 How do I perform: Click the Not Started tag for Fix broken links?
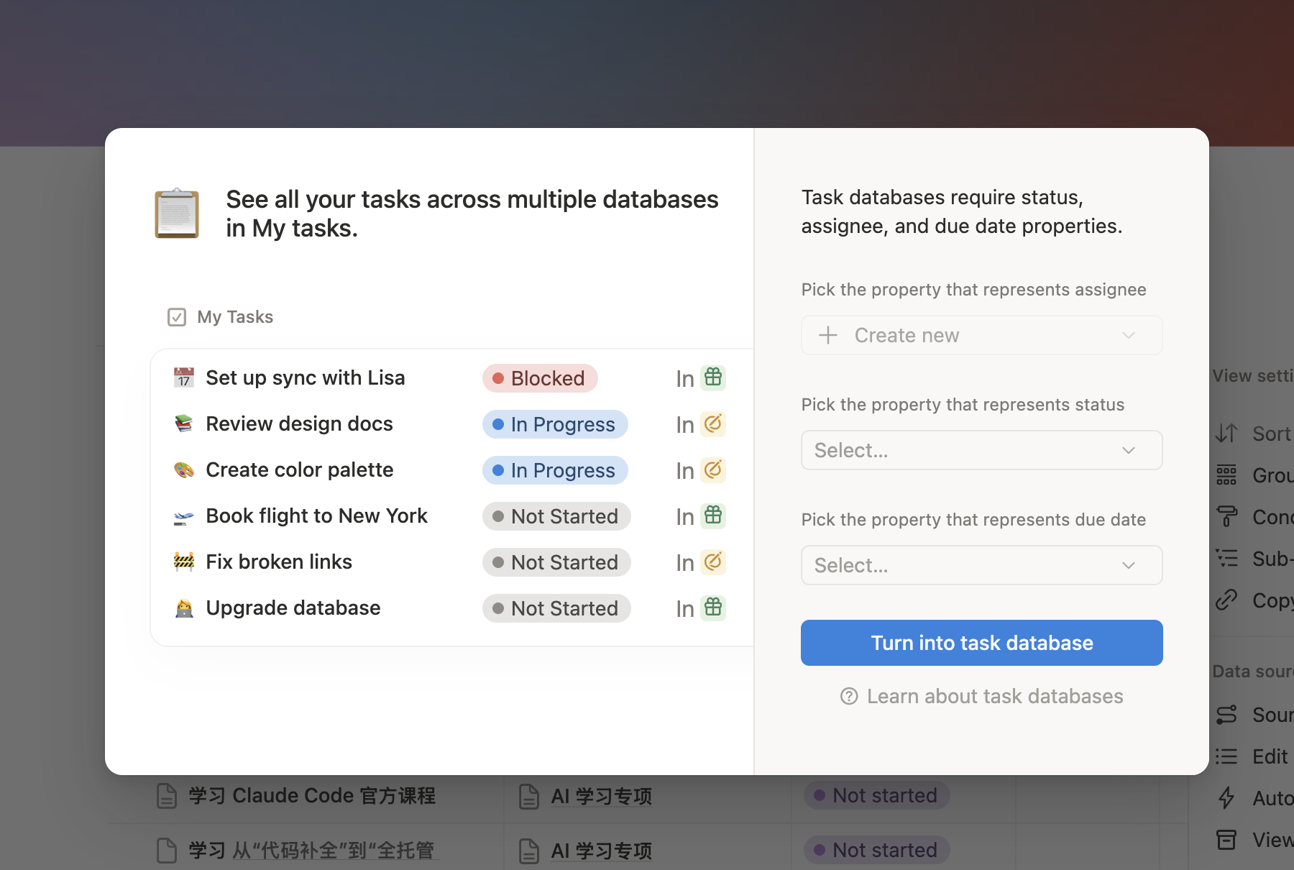556,562
